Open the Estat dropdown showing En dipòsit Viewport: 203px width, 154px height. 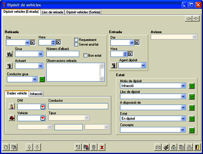point(183,118)
